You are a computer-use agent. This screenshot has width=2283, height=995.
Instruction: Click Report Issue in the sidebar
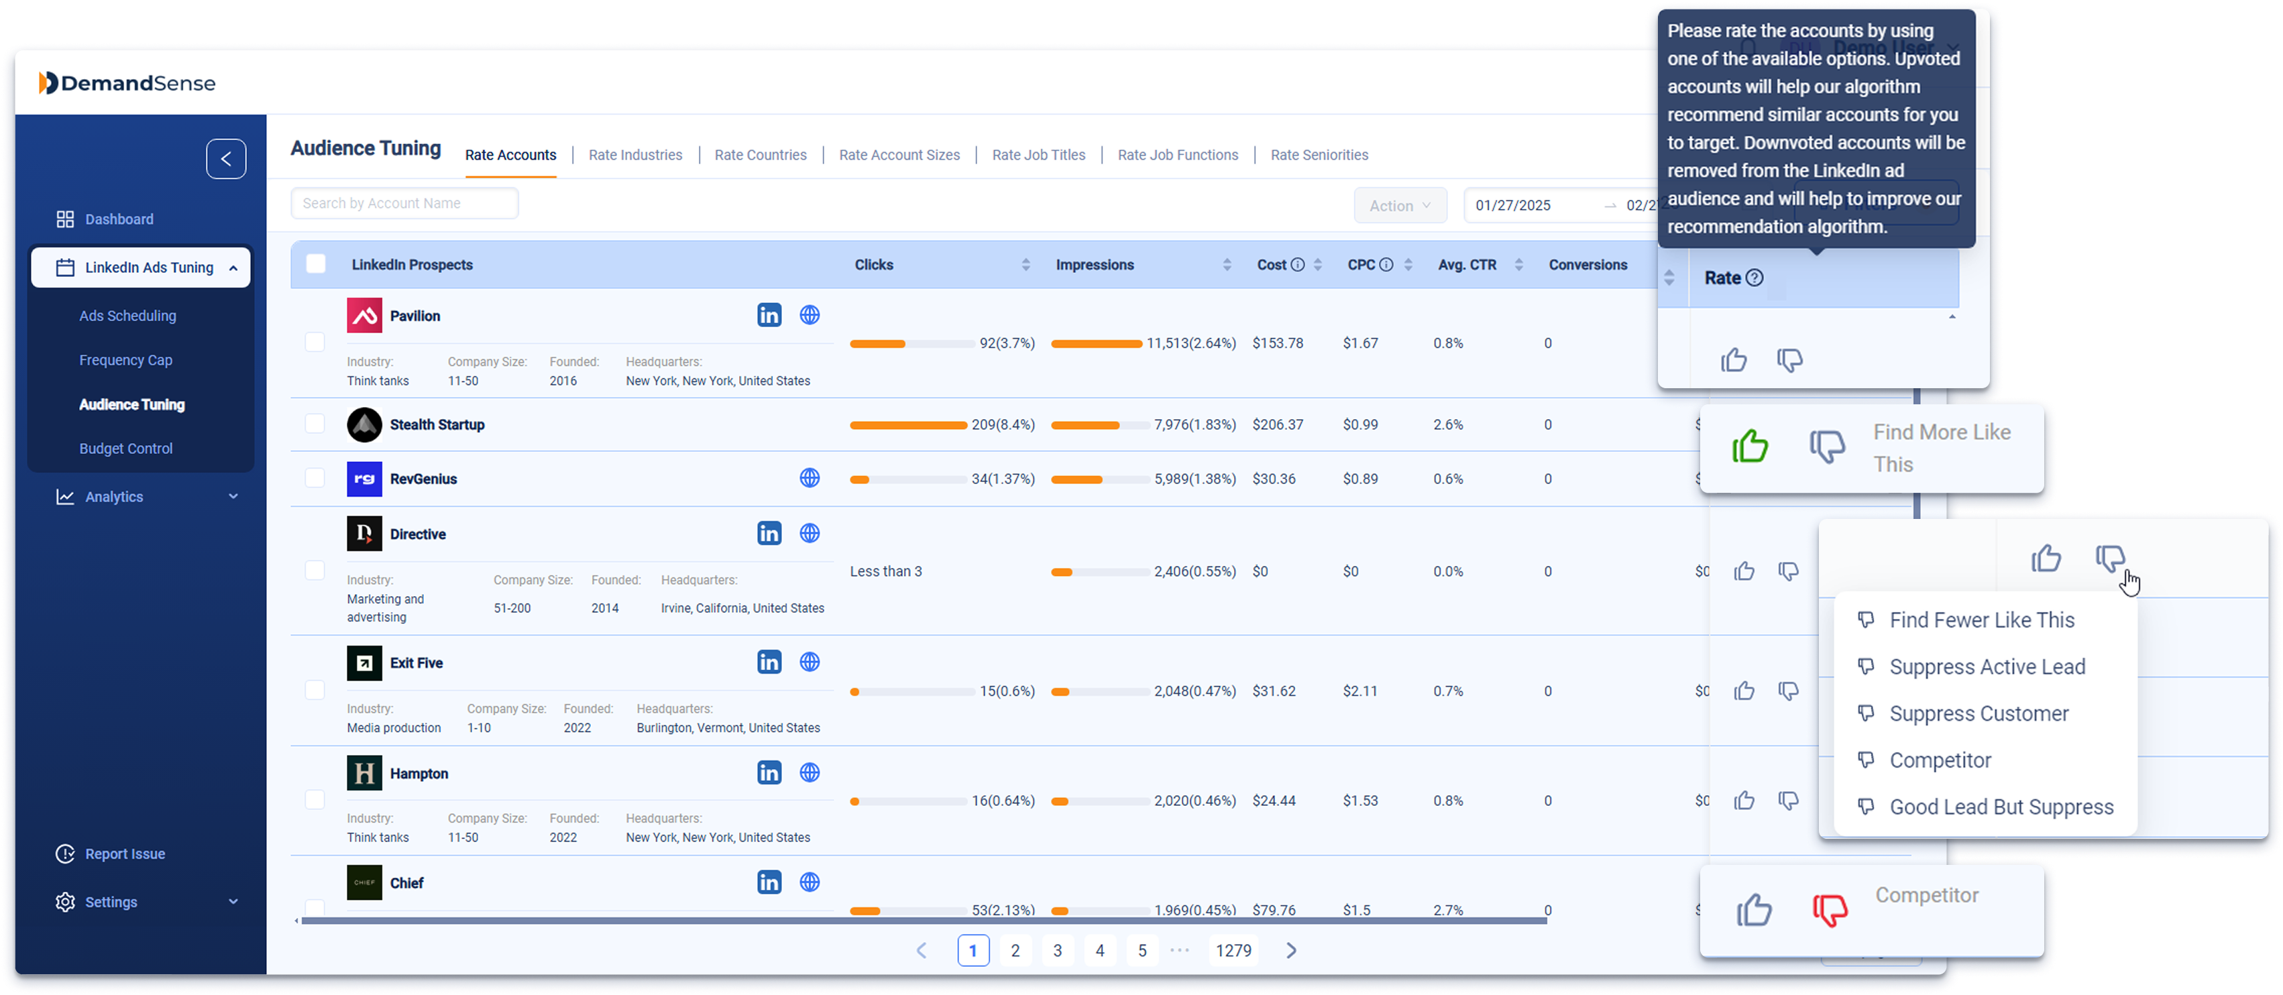(111, 854)
